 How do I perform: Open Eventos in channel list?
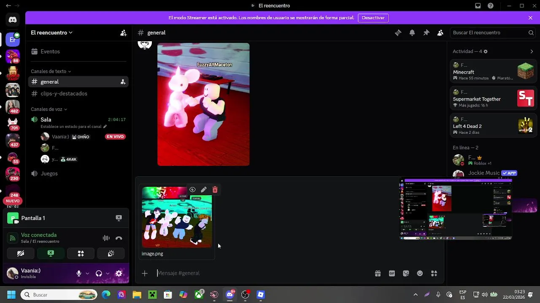point(78,52)
